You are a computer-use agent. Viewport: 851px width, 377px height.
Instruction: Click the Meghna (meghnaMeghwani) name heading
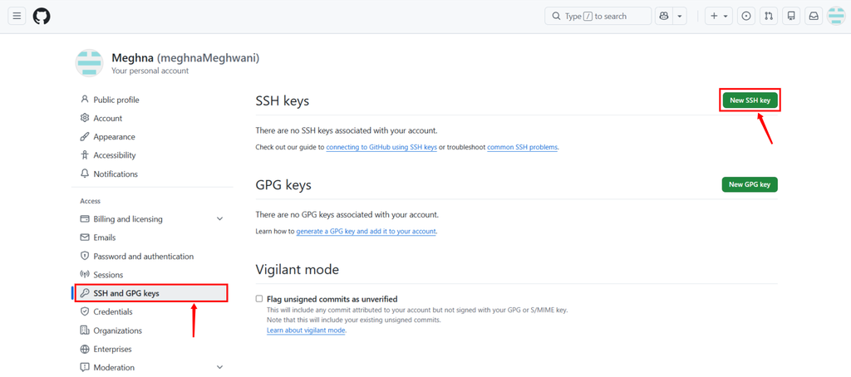pyautogui.click(x=185, y=57)
